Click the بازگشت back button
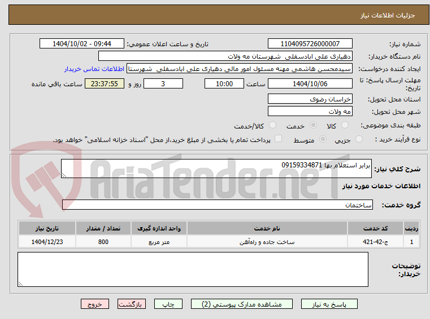Viewport: 430px width, 319px height. pos(131,304)
